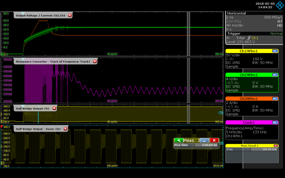The width and height of the screenshot is (285, 178).
Task: Close the Meas Result 1 box
Action: [276, 145]
